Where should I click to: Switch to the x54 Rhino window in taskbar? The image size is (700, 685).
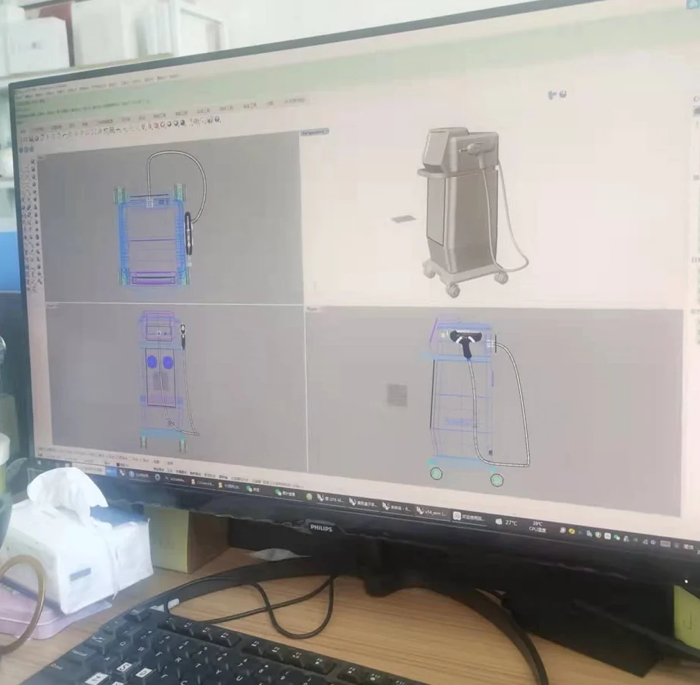click(432, 512)
